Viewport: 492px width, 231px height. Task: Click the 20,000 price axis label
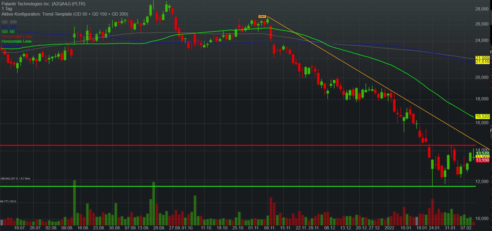pos(482,78)
